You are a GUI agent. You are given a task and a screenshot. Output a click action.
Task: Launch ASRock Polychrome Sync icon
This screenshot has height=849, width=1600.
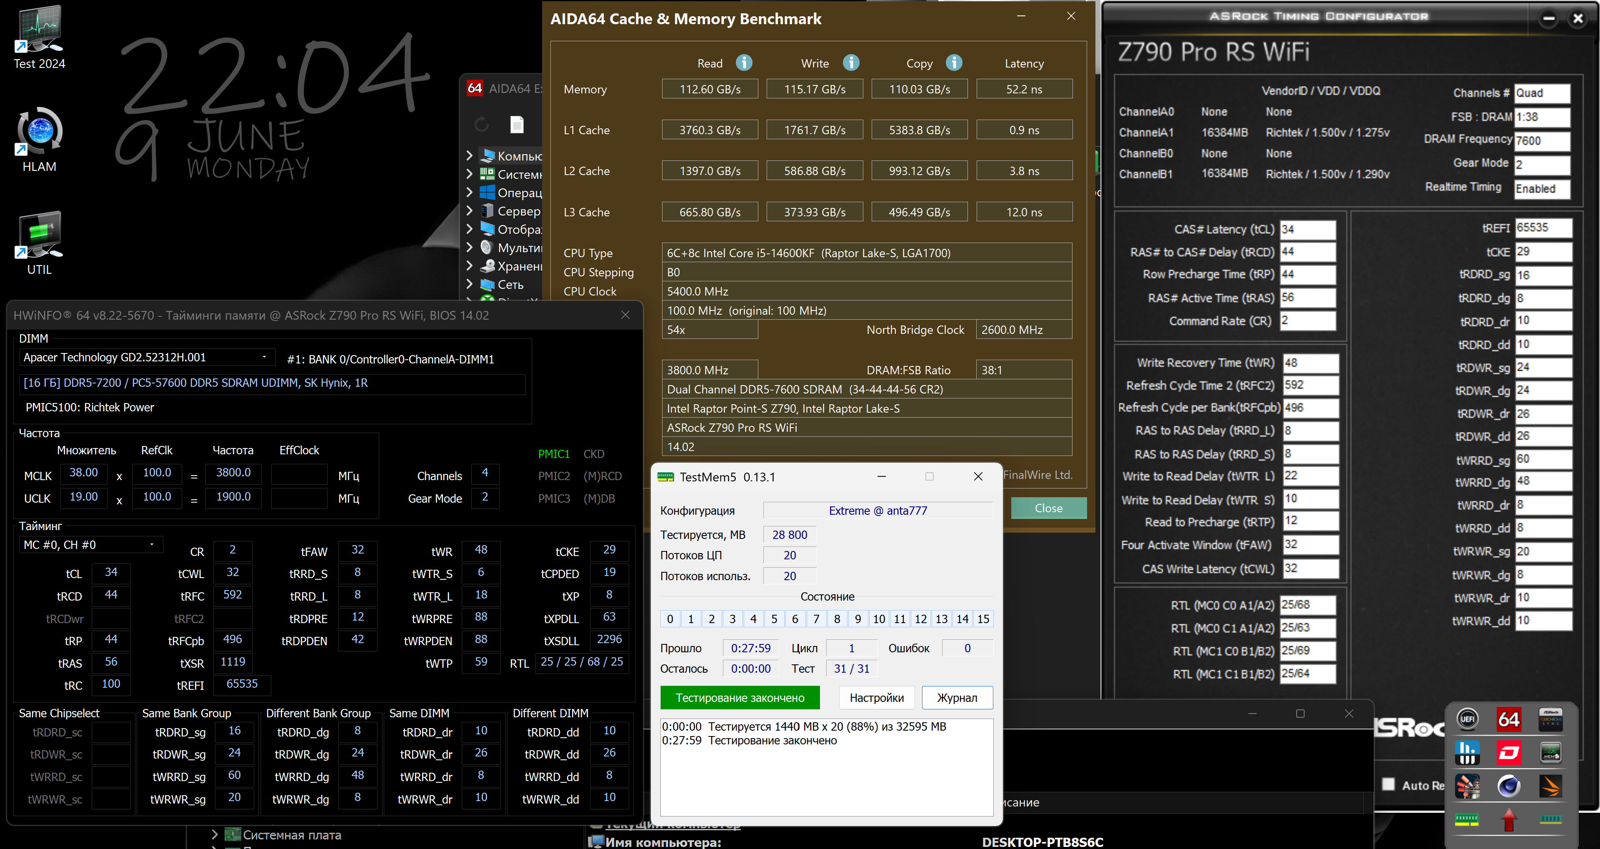point(1550,719)
